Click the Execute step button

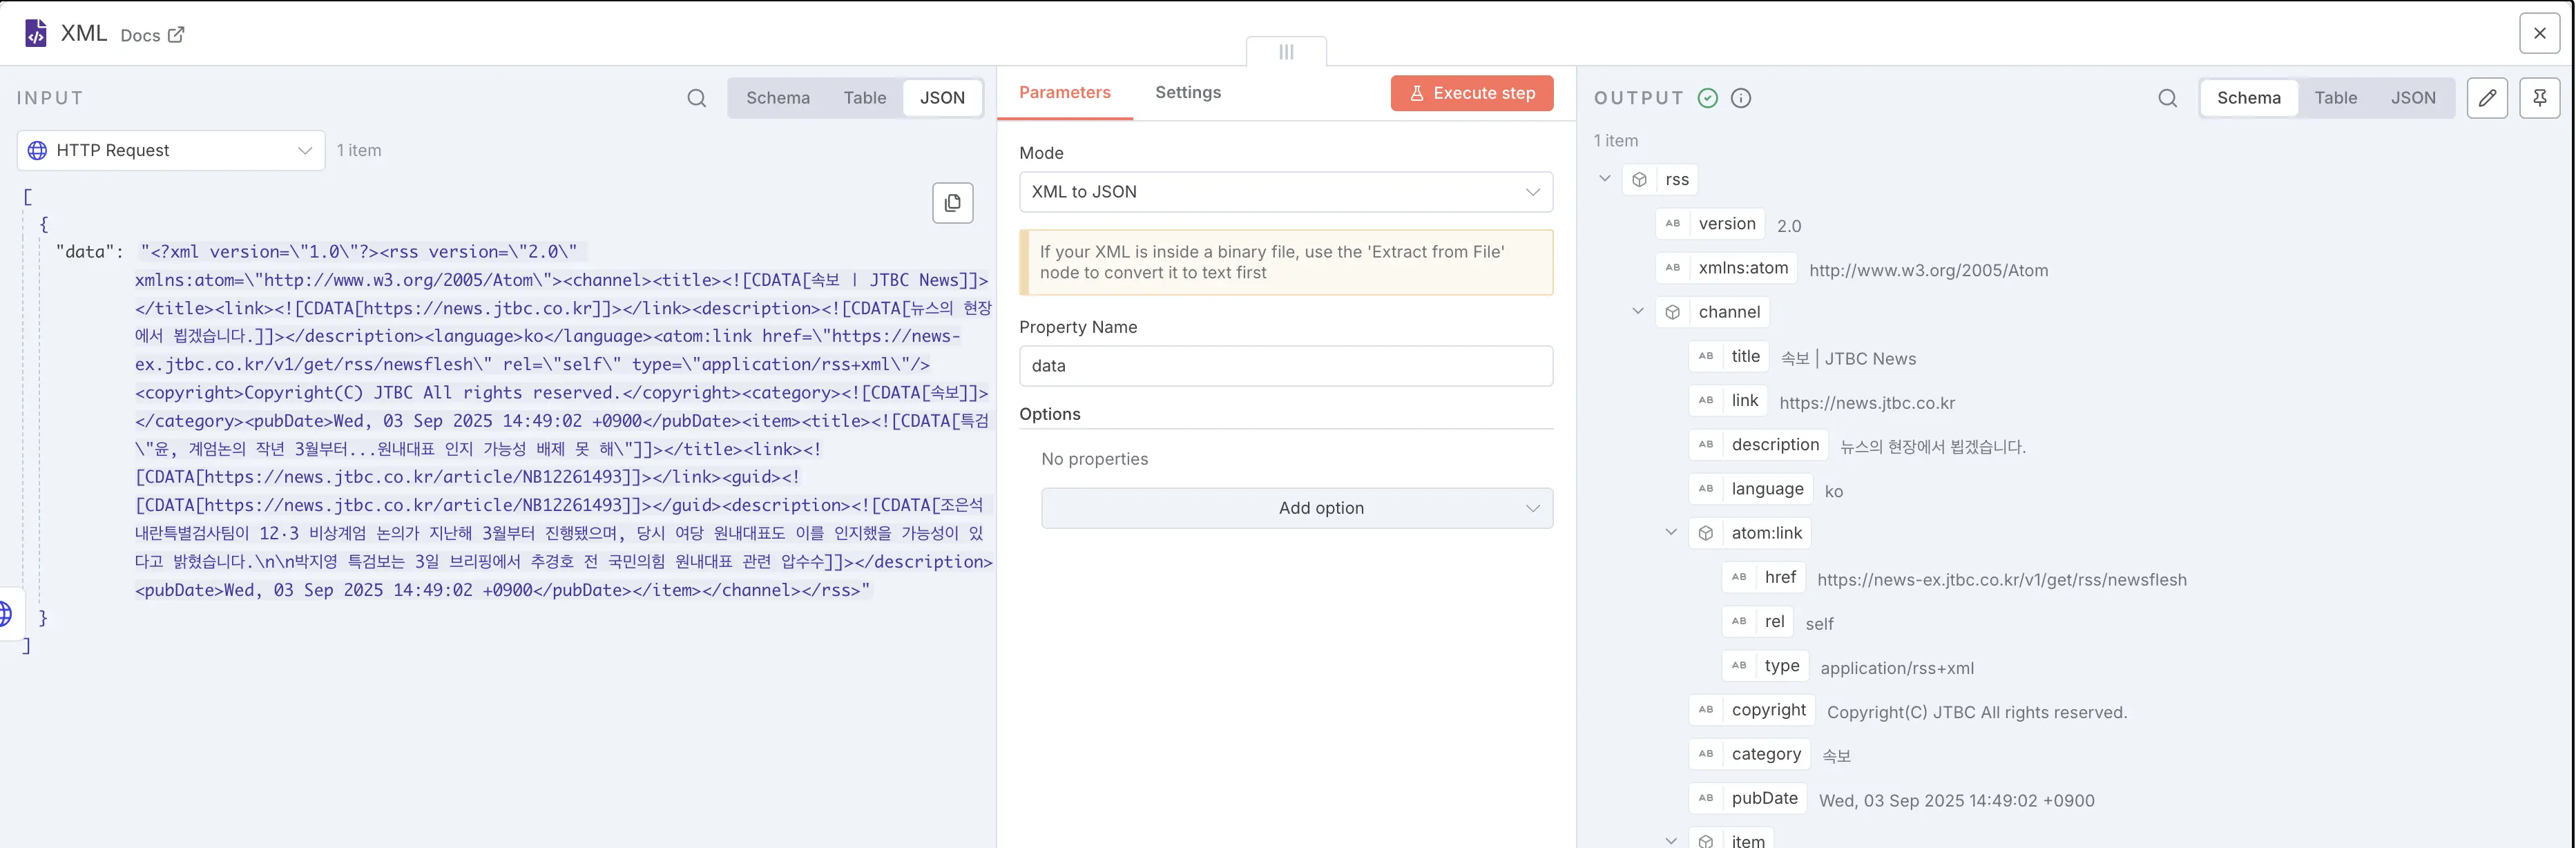[x=1471, y=92]
